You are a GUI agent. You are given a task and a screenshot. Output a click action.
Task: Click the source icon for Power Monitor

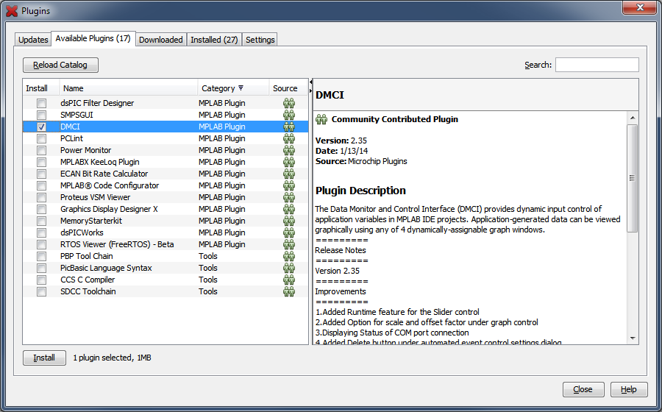click(x=289, y=151)
